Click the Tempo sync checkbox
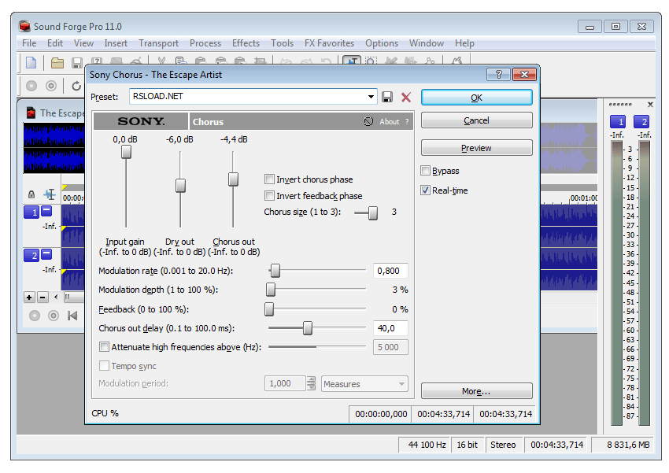 click(x=104, y=366)
